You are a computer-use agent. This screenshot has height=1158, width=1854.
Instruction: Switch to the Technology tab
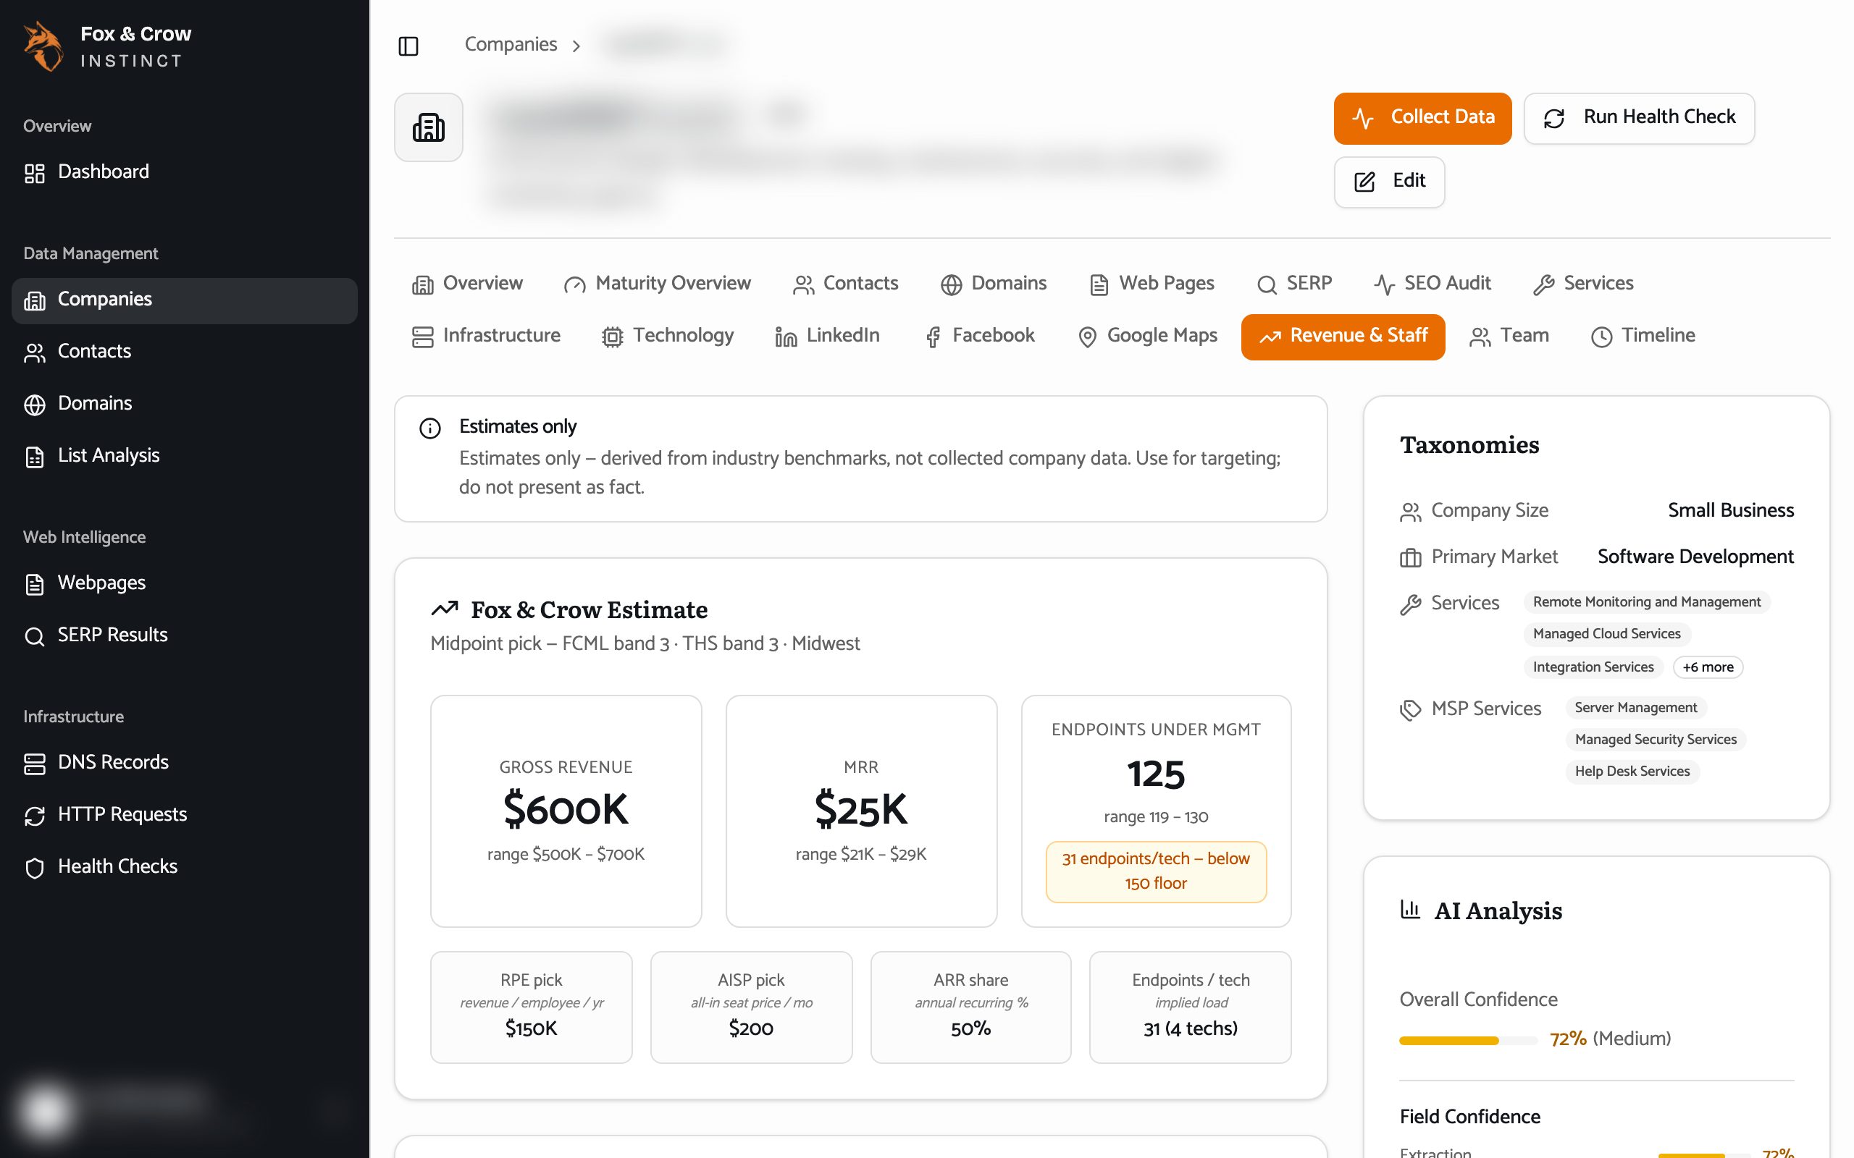668,337
